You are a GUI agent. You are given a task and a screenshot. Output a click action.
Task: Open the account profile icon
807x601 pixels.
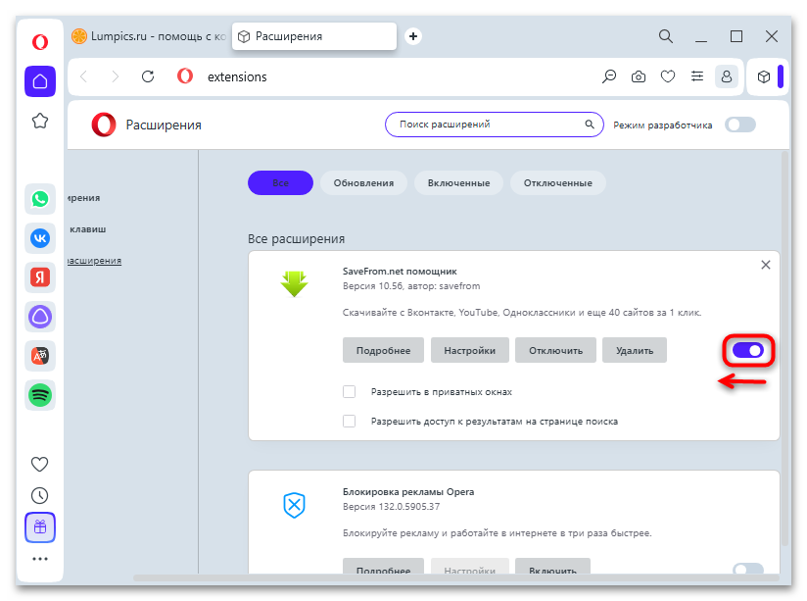point(727,76)
